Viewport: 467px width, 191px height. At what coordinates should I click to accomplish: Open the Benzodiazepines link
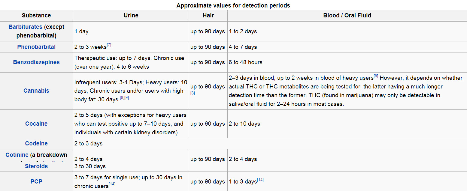[x=36, y=62]
